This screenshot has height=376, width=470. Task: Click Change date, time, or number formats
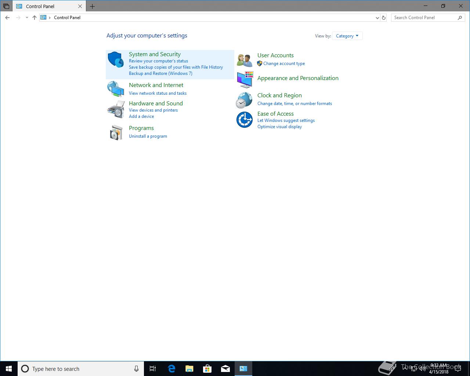point(294,104)
